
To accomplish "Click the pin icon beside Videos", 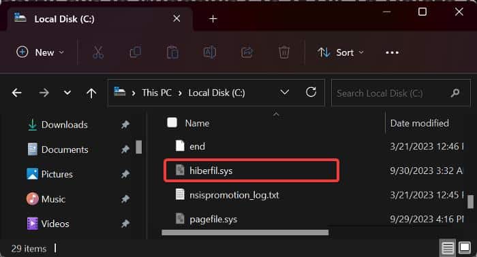I will pyautogui.click(x=125, y=224).
